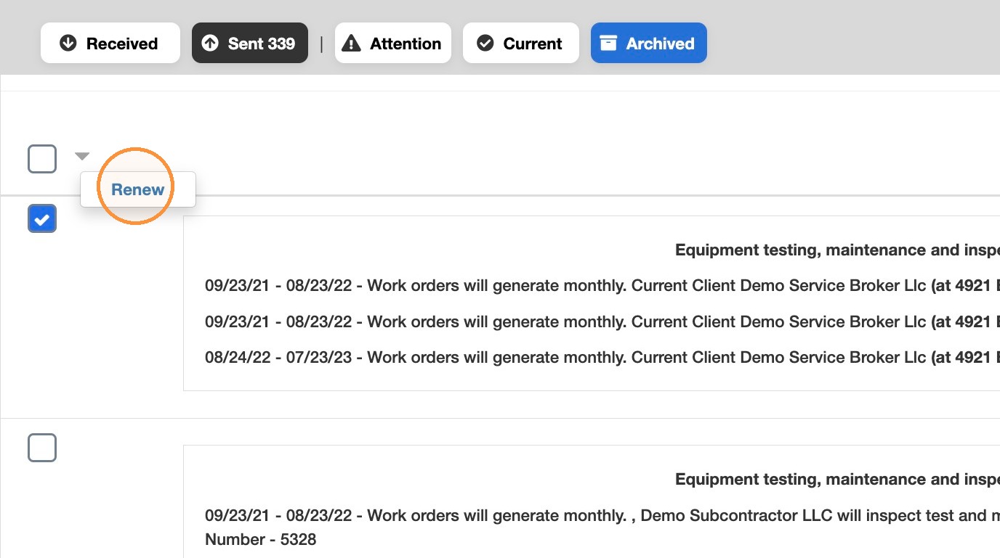Viewport: 1000px width, 558px height.
Task: Switch to the Received tab label
Action: pos(122,44)
